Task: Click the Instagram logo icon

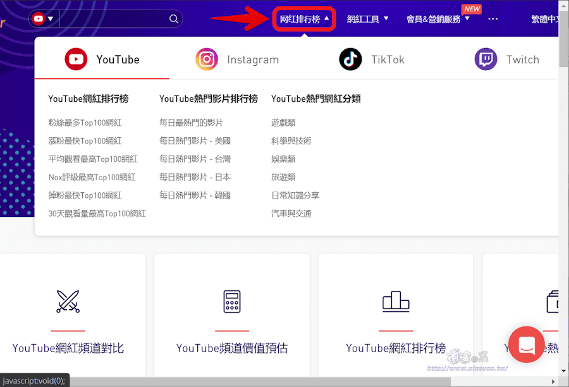Action: coord(207,59)
